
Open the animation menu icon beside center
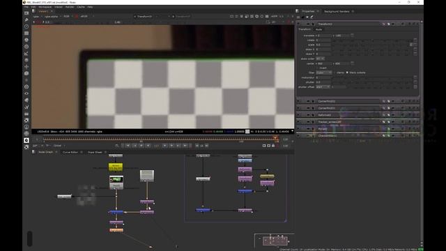(x=352, y=63)
